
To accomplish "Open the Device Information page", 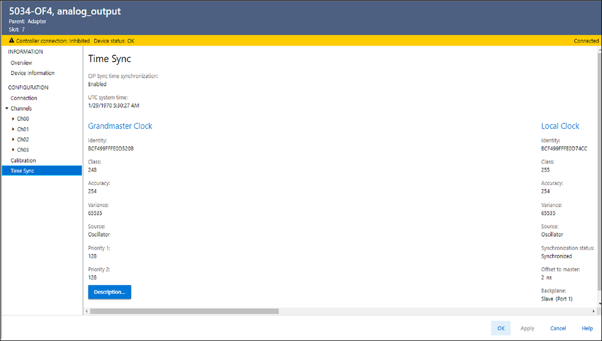I will (32, 73).
